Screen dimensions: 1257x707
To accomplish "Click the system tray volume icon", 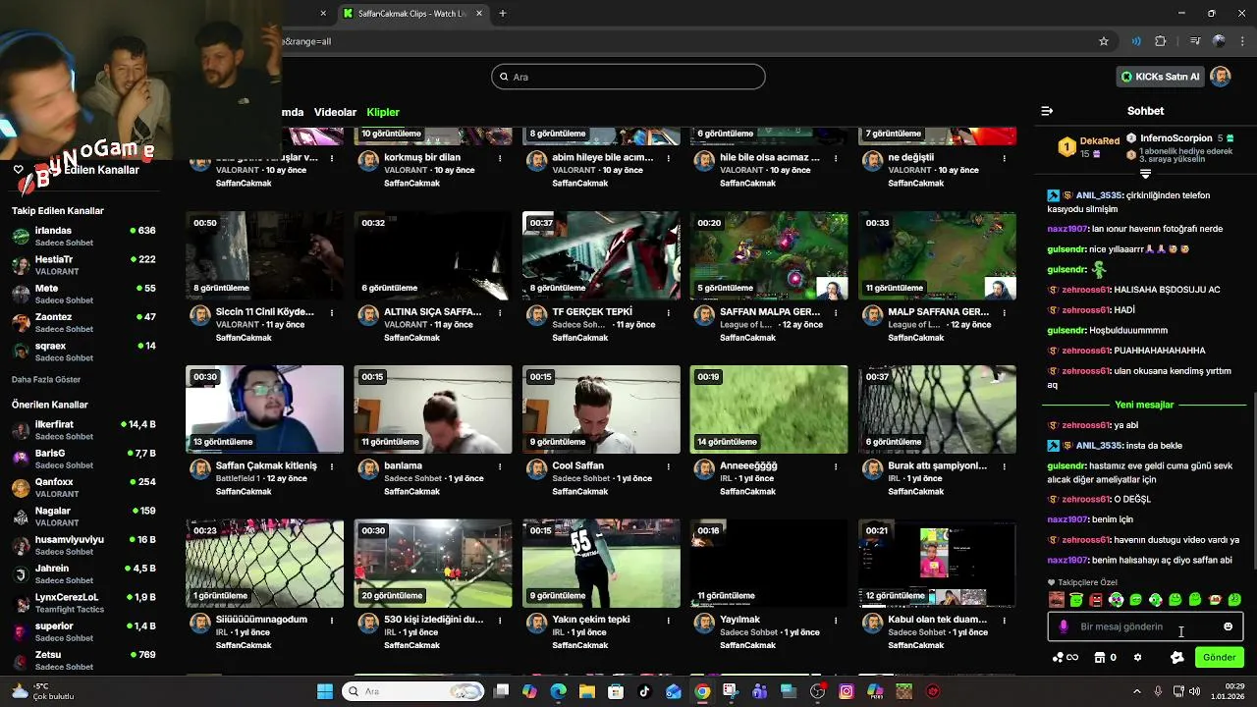I will pos(1194,691).
